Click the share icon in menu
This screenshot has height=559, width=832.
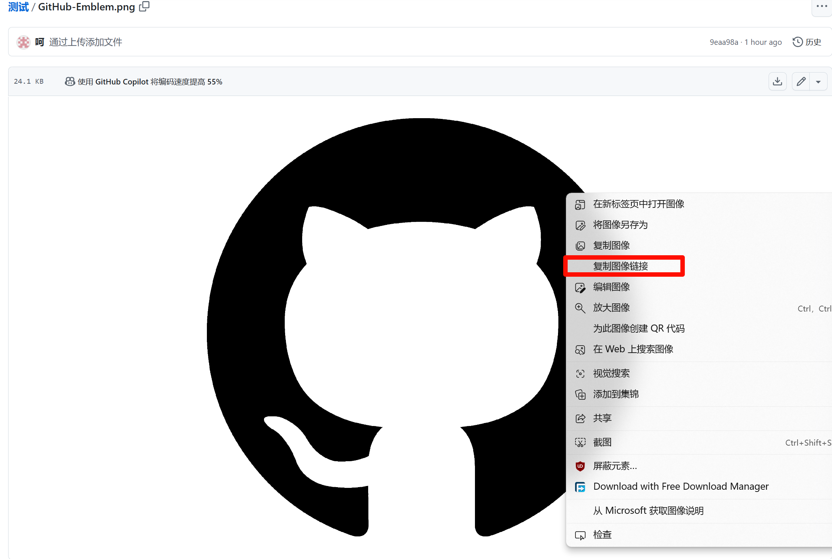(580, 419)
